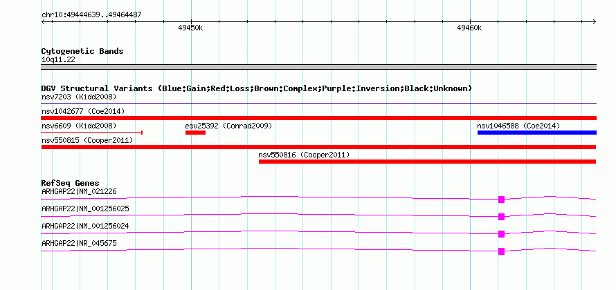Click the nsv7203 (Kidd2008) label

[79, 97]
